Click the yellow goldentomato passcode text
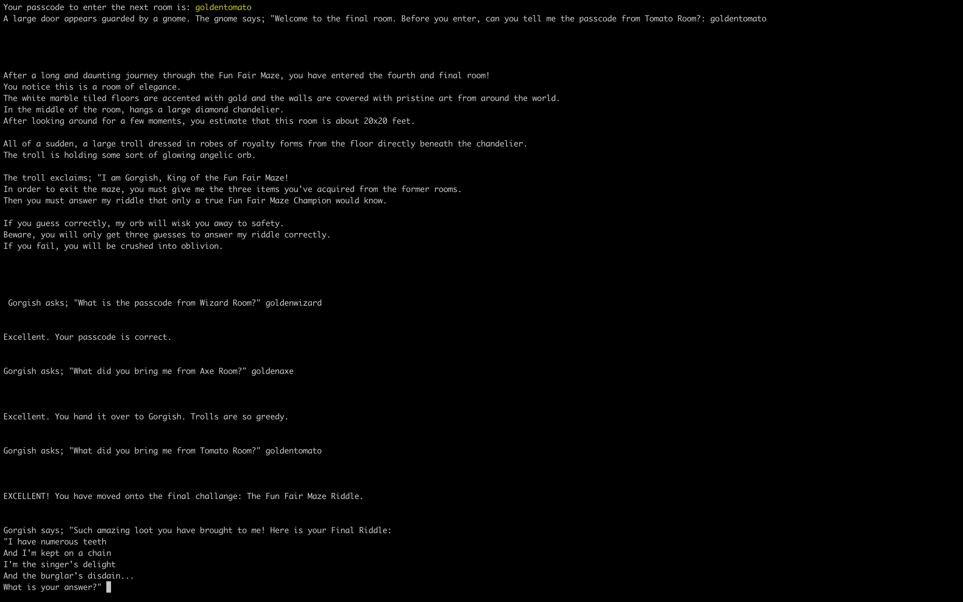This screenshot has width=963, height=602. (x=223, y=8)
